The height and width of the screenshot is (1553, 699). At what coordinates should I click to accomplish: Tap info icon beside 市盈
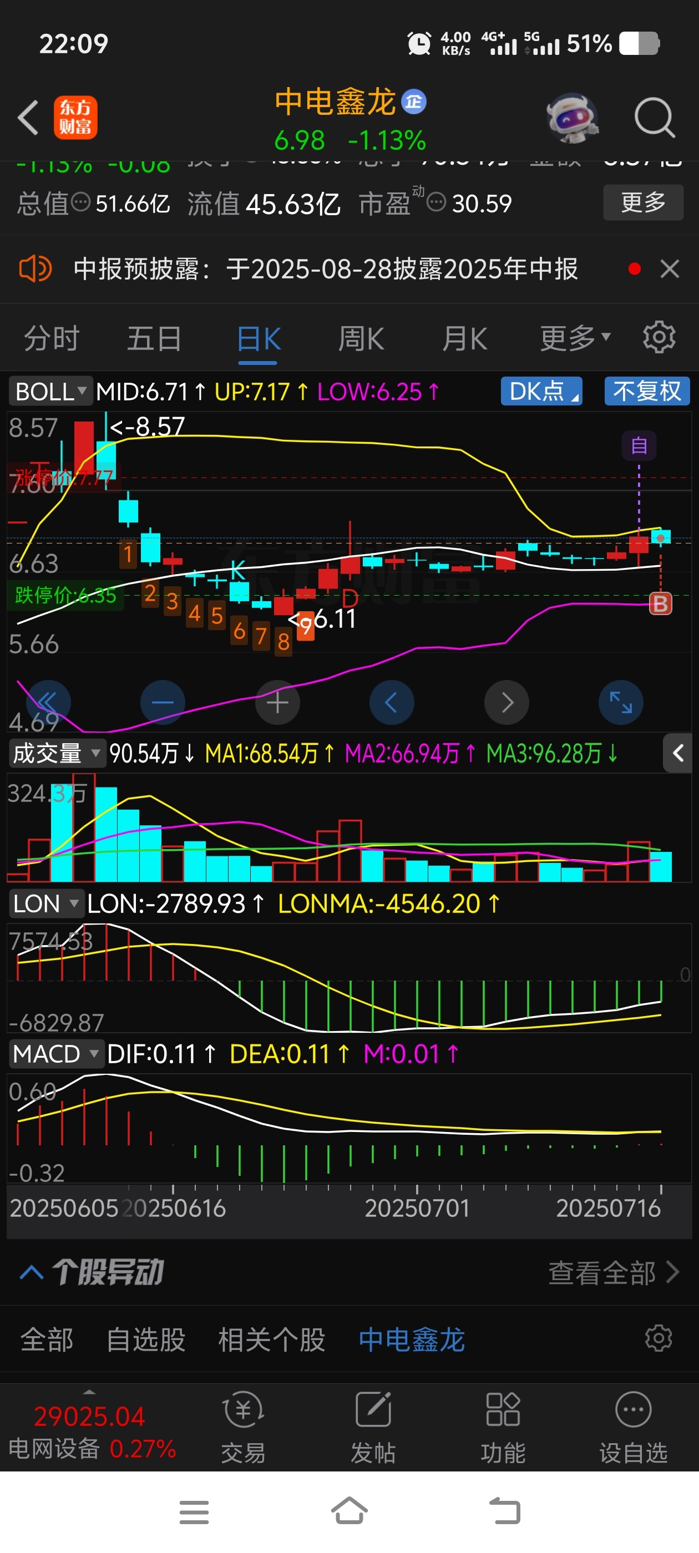click(x=436, y=202)
